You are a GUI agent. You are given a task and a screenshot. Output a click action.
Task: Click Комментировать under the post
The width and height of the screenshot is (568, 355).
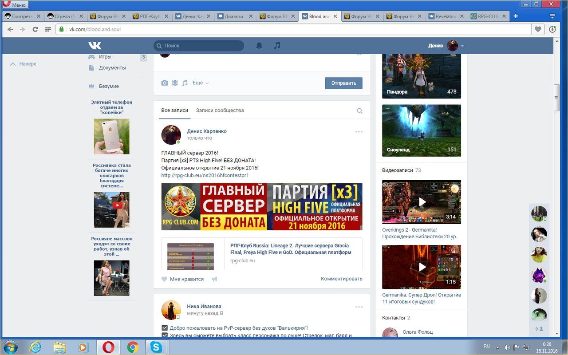point(341,279)
